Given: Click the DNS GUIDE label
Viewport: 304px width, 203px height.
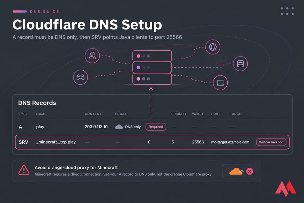Looking at the screenshot, I should (x=44, y=12).
